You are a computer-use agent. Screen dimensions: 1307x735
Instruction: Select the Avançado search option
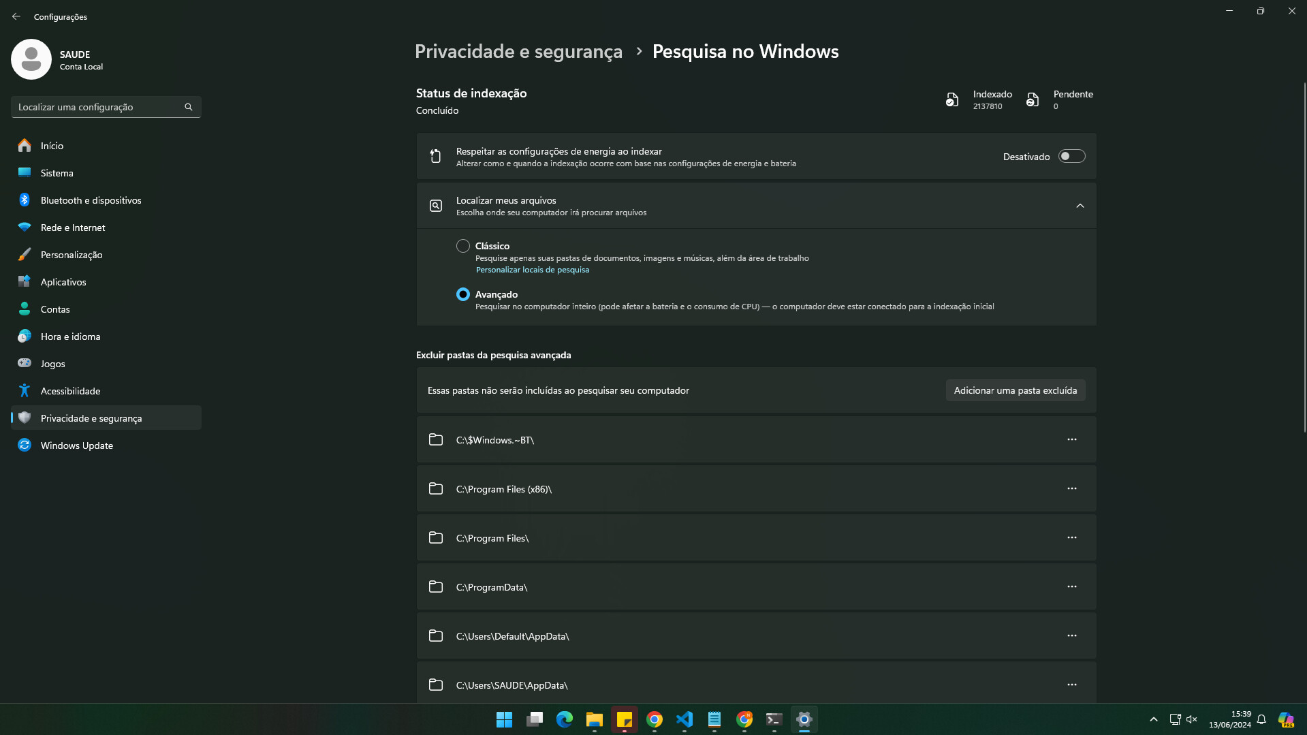463,294
